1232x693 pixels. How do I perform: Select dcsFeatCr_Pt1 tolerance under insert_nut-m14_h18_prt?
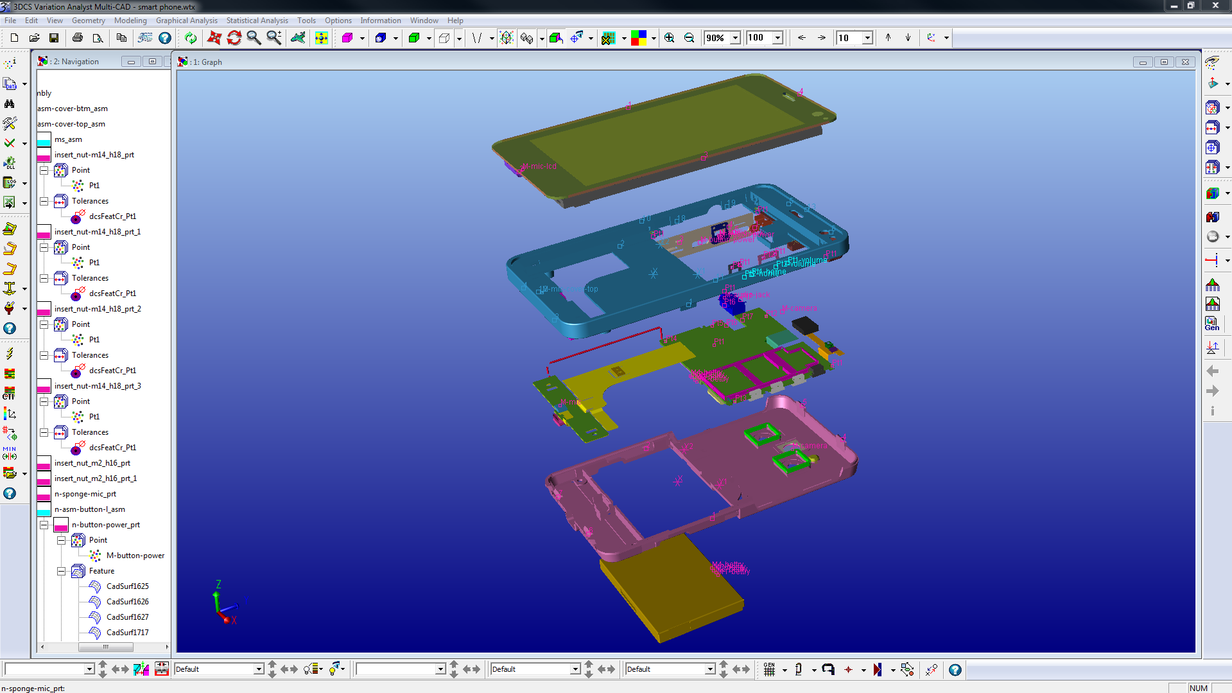112,216
